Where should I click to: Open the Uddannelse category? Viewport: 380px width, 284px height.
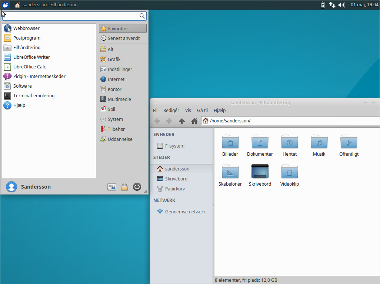click(x=123, y=139)
